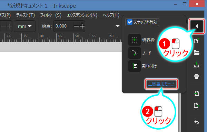Viewport: 207px width, 132px height.
Task: Increase the 始点 value with plus
Action: point(82,26)
